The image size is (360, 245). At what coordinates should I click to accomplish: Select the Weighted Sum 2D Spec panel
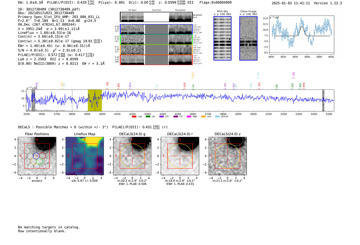pyautogui.click(x=132, y=17)
